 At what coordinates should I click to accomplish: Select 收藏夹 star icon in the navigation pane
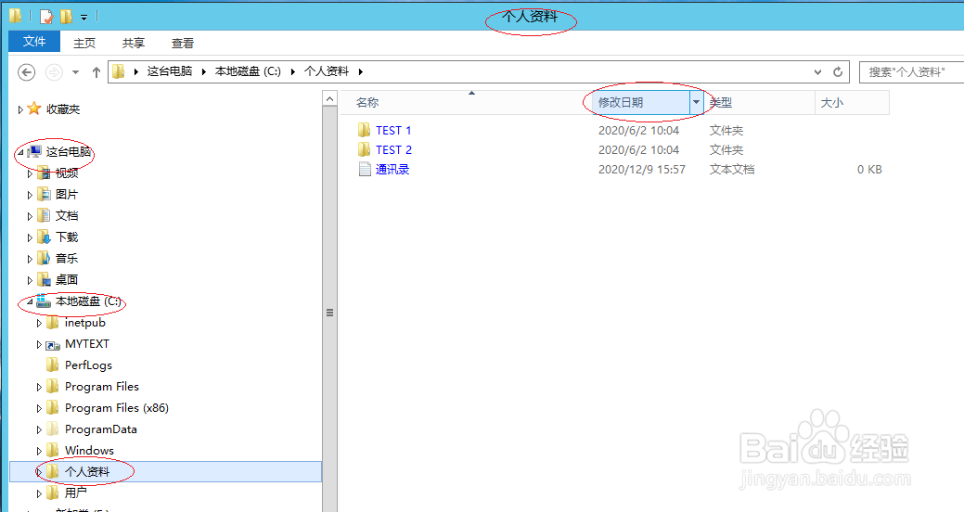coord(34,109)
